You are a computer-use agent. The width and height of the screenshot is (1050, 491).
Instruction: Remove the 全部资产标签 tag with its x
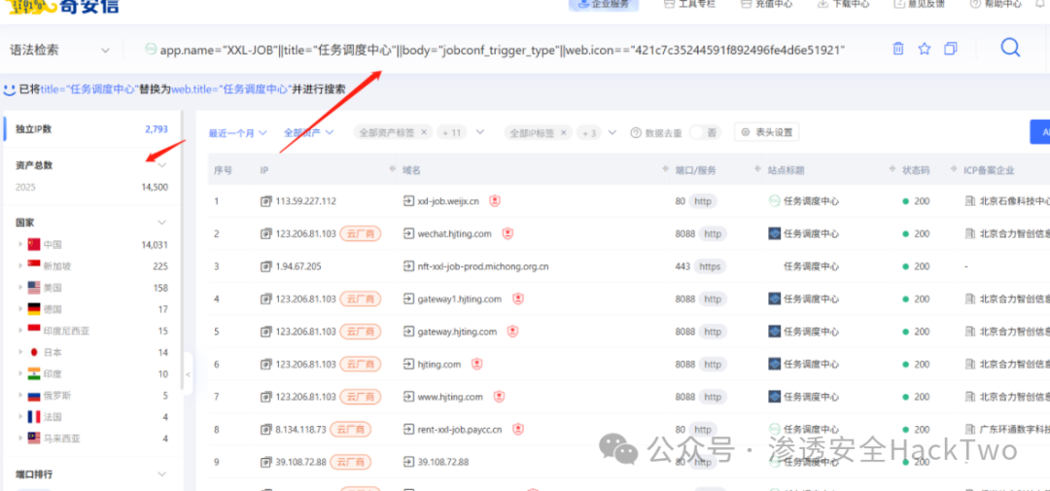pyautogui.click(x=423, y=132)
